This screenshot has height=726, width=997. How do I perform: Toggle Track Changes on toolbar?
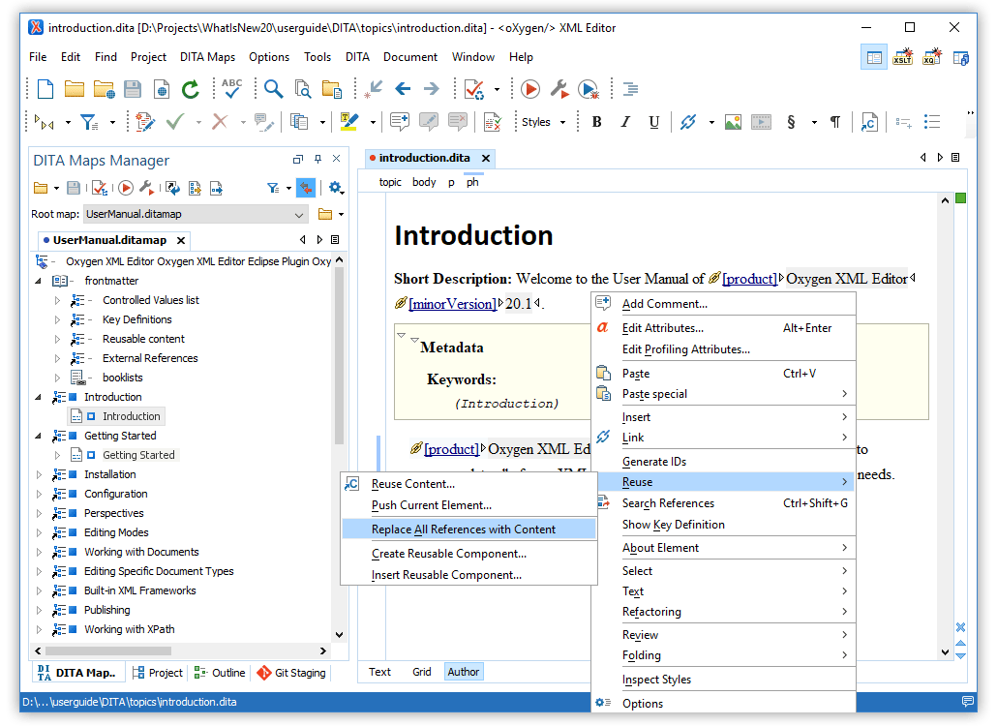[145, 122]
